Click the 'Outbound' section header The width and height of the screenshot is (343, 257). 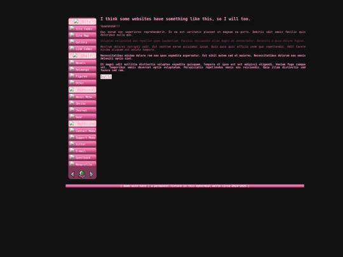click(83, 124)
